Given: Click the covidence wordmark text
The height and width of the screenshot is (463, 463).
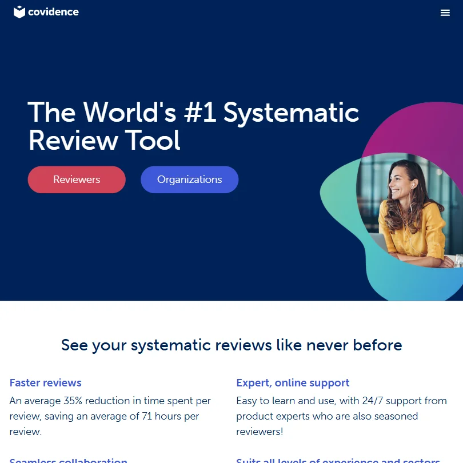Looking at the screenshot, I should pos(54,12).
